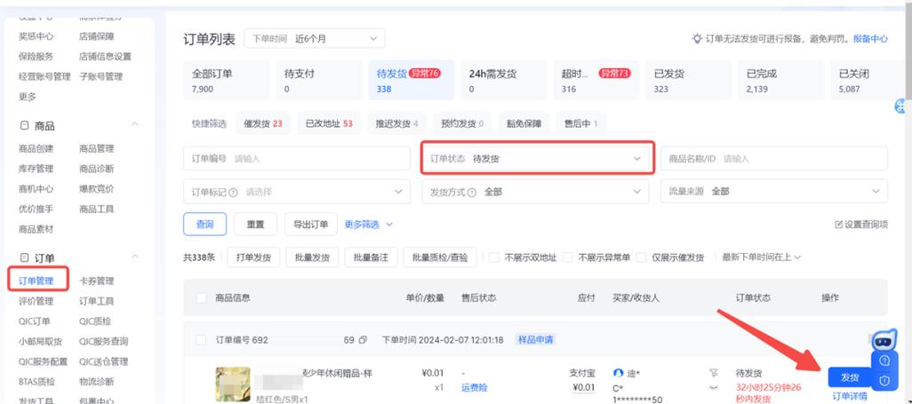Click the product thumbnail image
The image size is (912, 404).
(233, 384)
